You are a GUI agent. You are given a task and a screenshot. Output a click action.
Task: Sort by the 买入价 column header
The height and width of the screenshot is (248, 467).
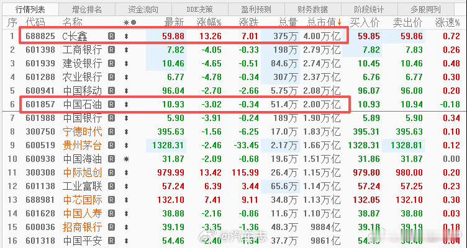point(365,22)
